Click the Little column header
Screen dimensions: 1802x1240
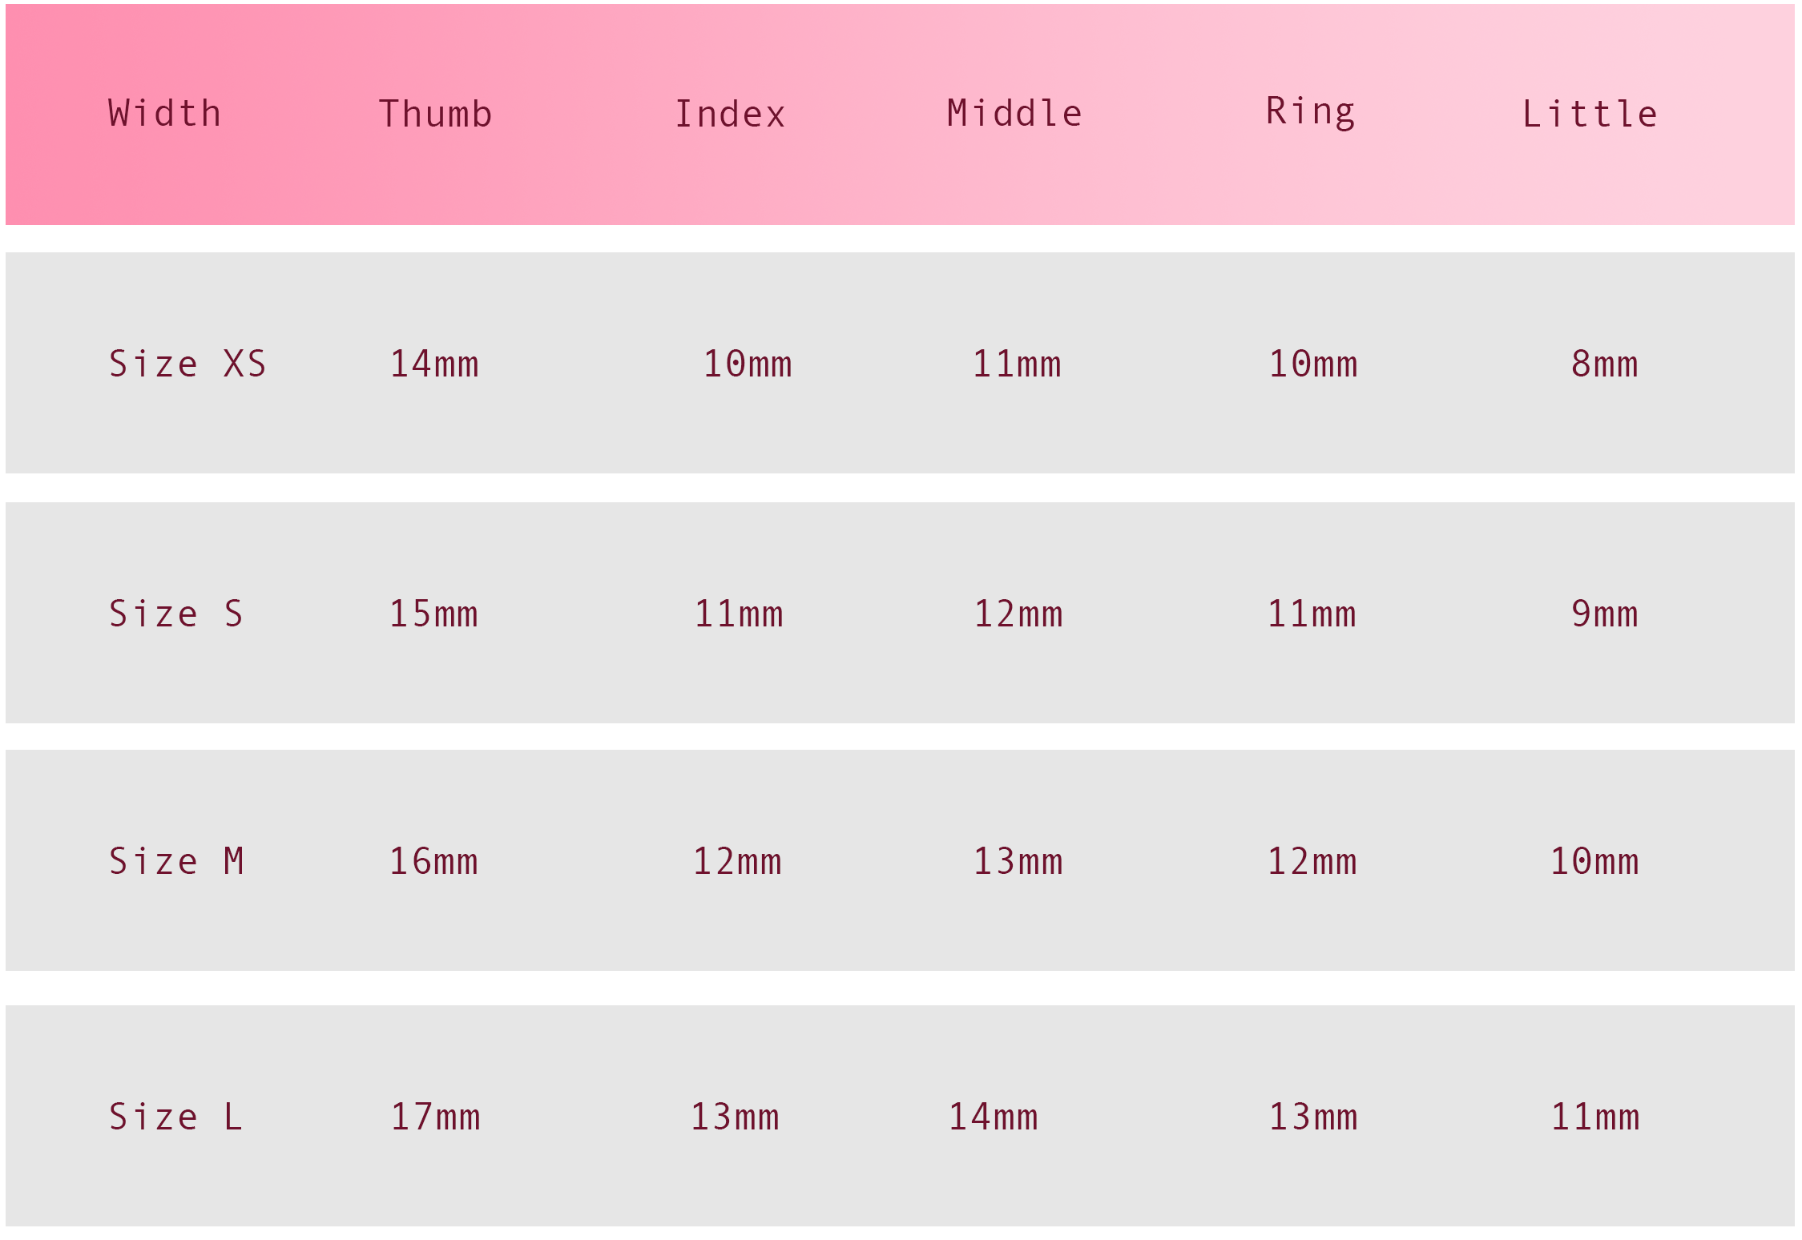1590,114
